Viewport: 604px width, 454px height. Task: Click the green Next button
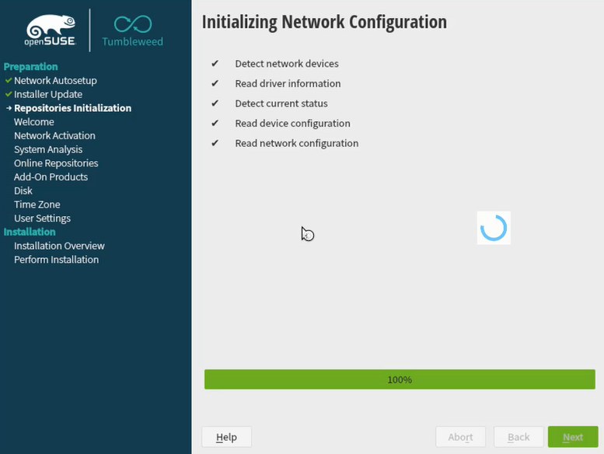click(x=573, y=437)
